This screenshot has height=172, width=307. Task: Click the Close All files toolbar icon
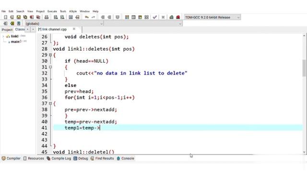tap(38, 17)
